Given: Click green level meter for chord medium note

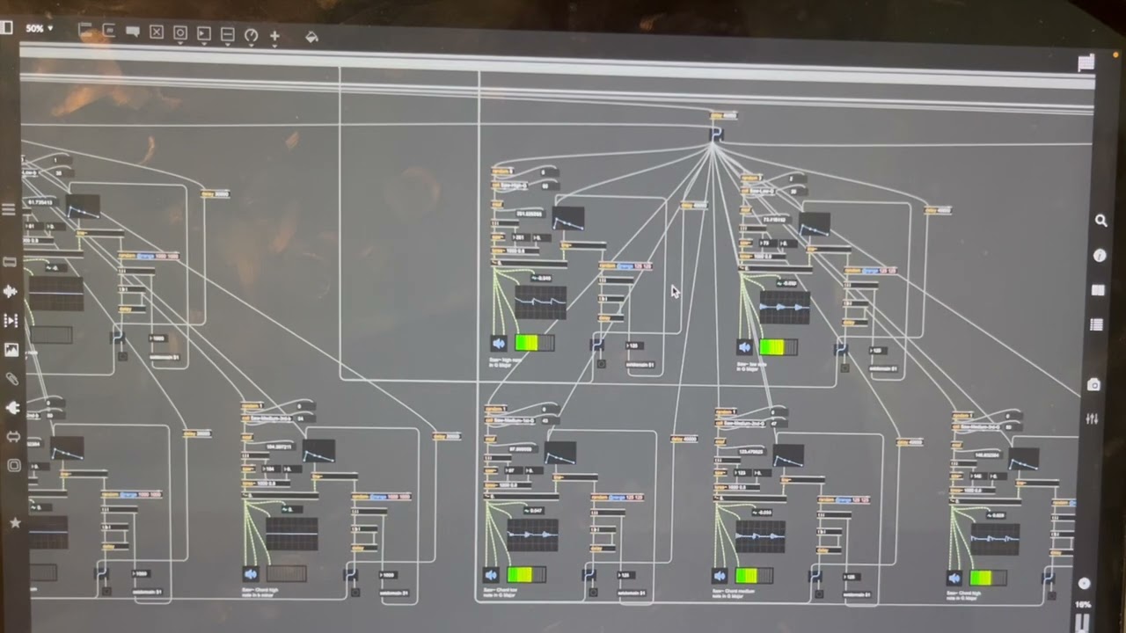Looking at the screenshot, I should coord(754,577).
